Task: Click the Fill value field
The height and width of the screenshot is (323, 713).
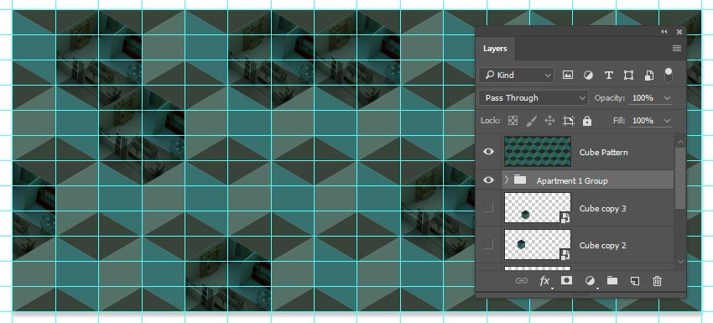Action: click(x=643, y=121)
